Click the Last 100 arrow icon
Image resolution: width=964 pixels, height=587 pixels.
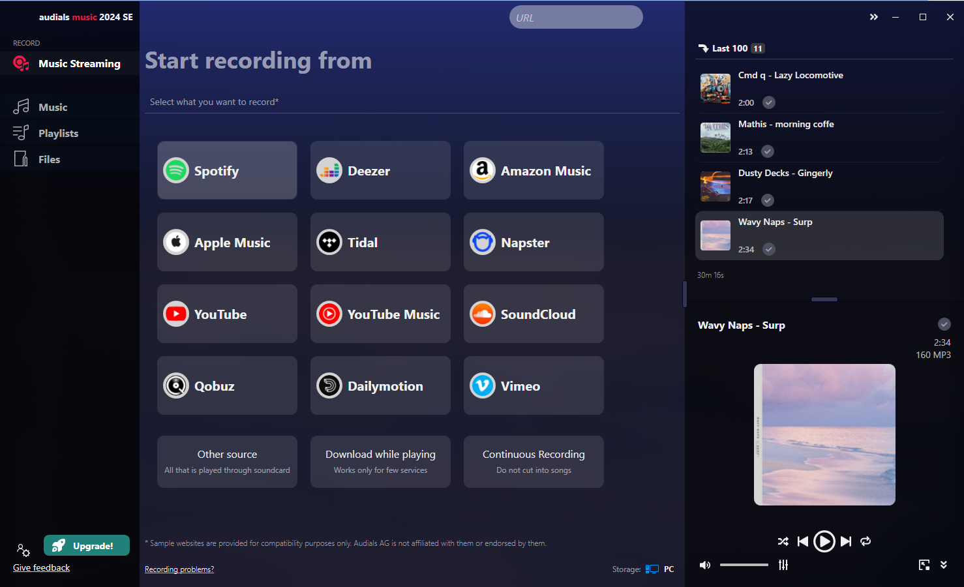pyautogui.click(x=703, y=48)
